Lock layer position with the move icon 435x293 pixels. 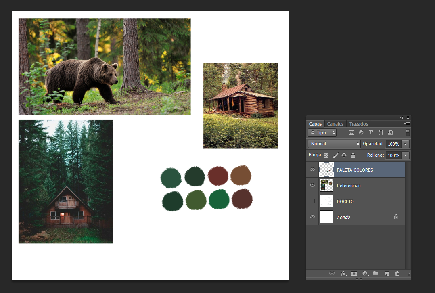pyautogui.click(x=344, y=155)
